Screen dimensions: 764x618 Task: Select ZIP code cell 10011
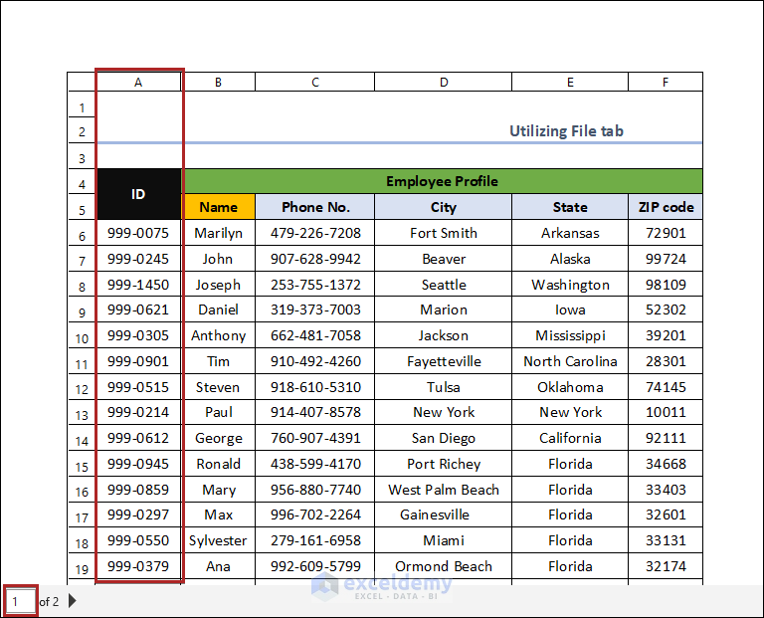tap(666, 412)
